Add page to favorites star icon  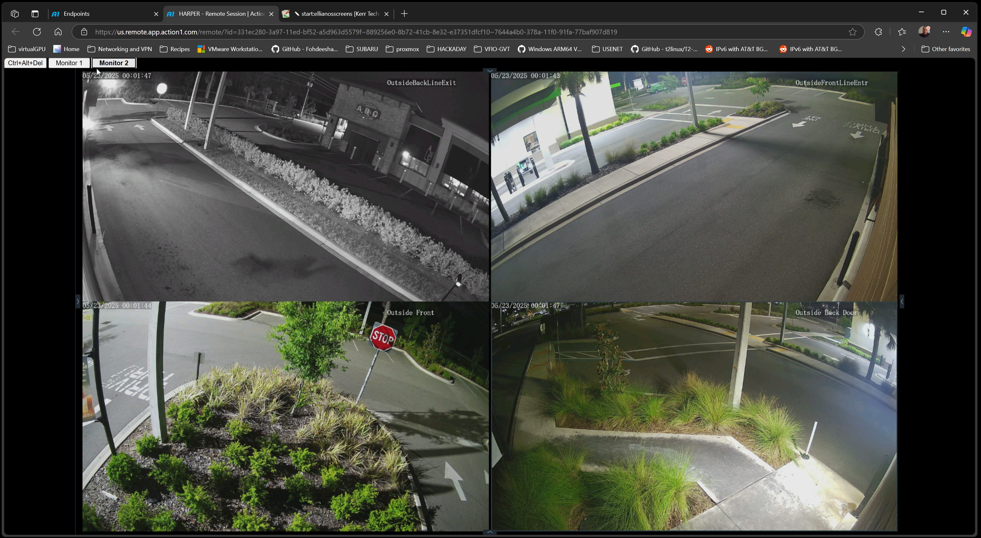tap(853, 32)
